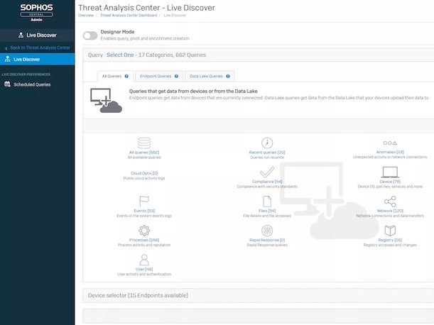Choose the Compliance checkmark icon
Screen dimensions: 434x325
point(266,172)
